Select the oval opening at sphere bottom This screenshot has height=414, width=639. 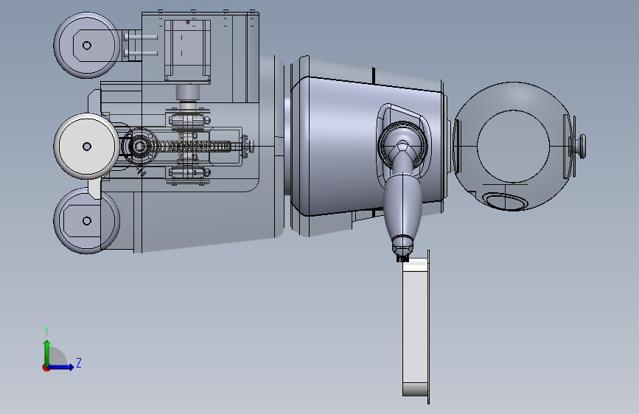(505, 202)
